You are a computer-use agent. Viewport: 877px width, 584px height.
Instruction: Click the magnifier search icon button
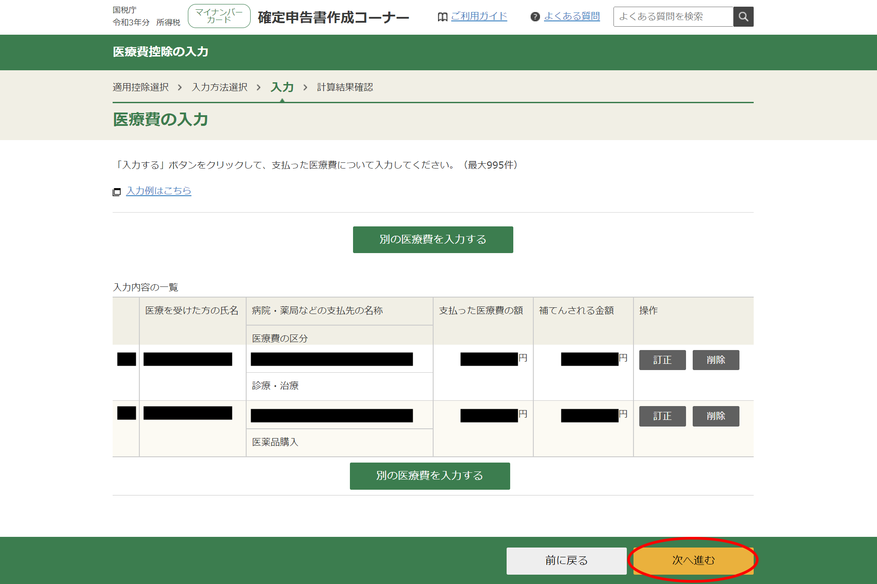click(743, 17)
